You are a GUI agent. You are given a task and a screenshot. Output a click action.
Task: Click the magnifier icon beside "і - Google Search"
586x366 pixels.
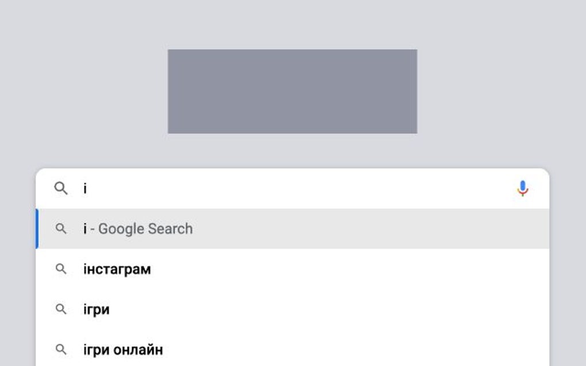click(61, 228)
